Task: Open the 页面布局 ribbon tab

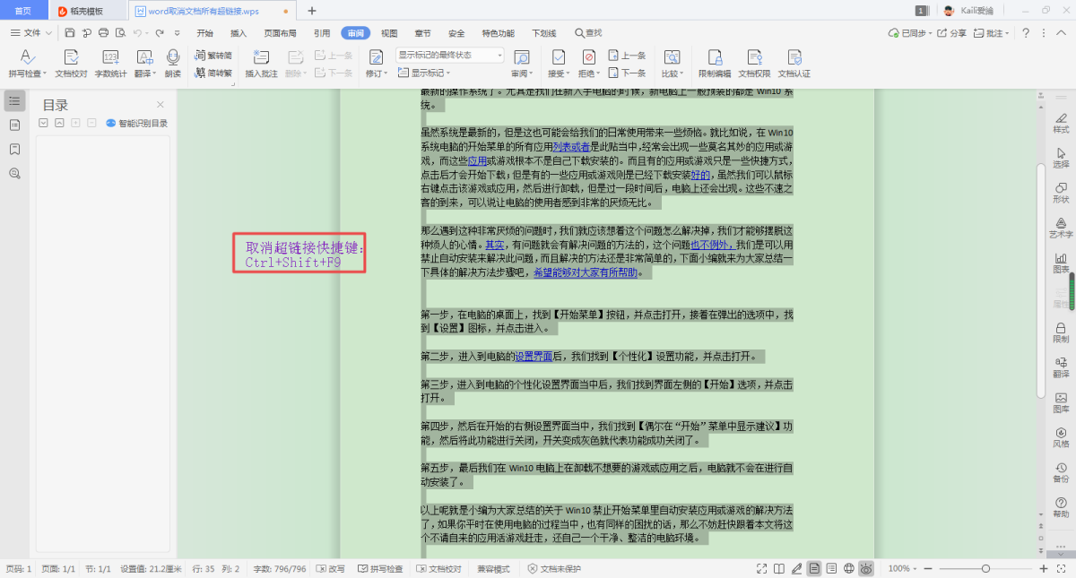Action: click(x=280, y=33)
